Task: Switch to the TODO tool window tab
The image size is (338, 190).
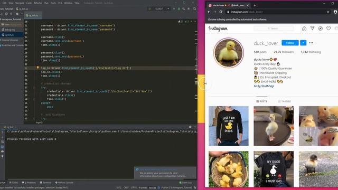Action: point(14,183)
